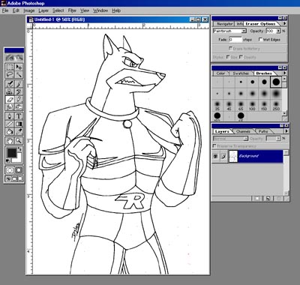Select the Paint Bucket tool

click(10, 131)
